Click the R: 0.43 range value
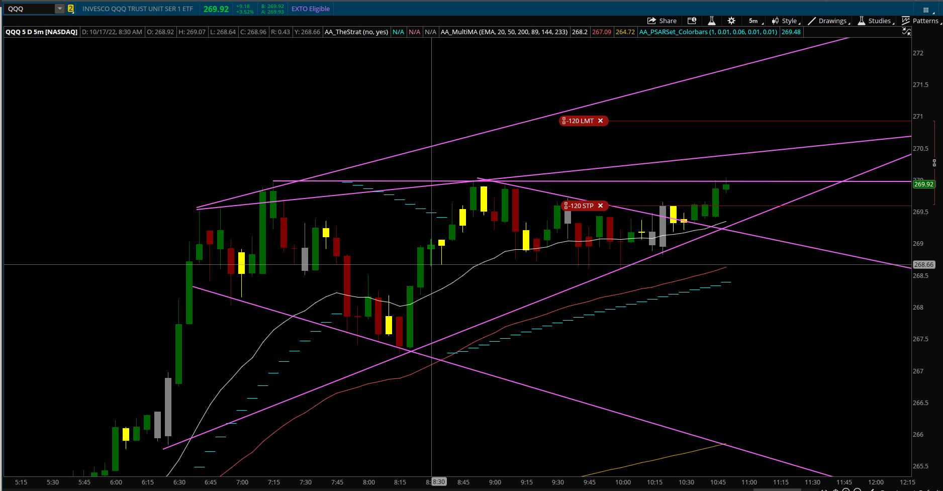The image size is (943, 491). click(280, 32)
